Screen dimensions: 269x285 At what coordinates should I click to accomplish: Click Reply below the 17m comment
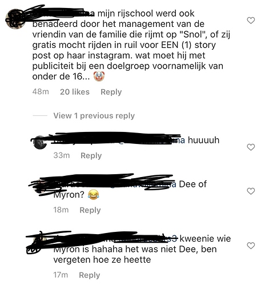click(89, 275)
